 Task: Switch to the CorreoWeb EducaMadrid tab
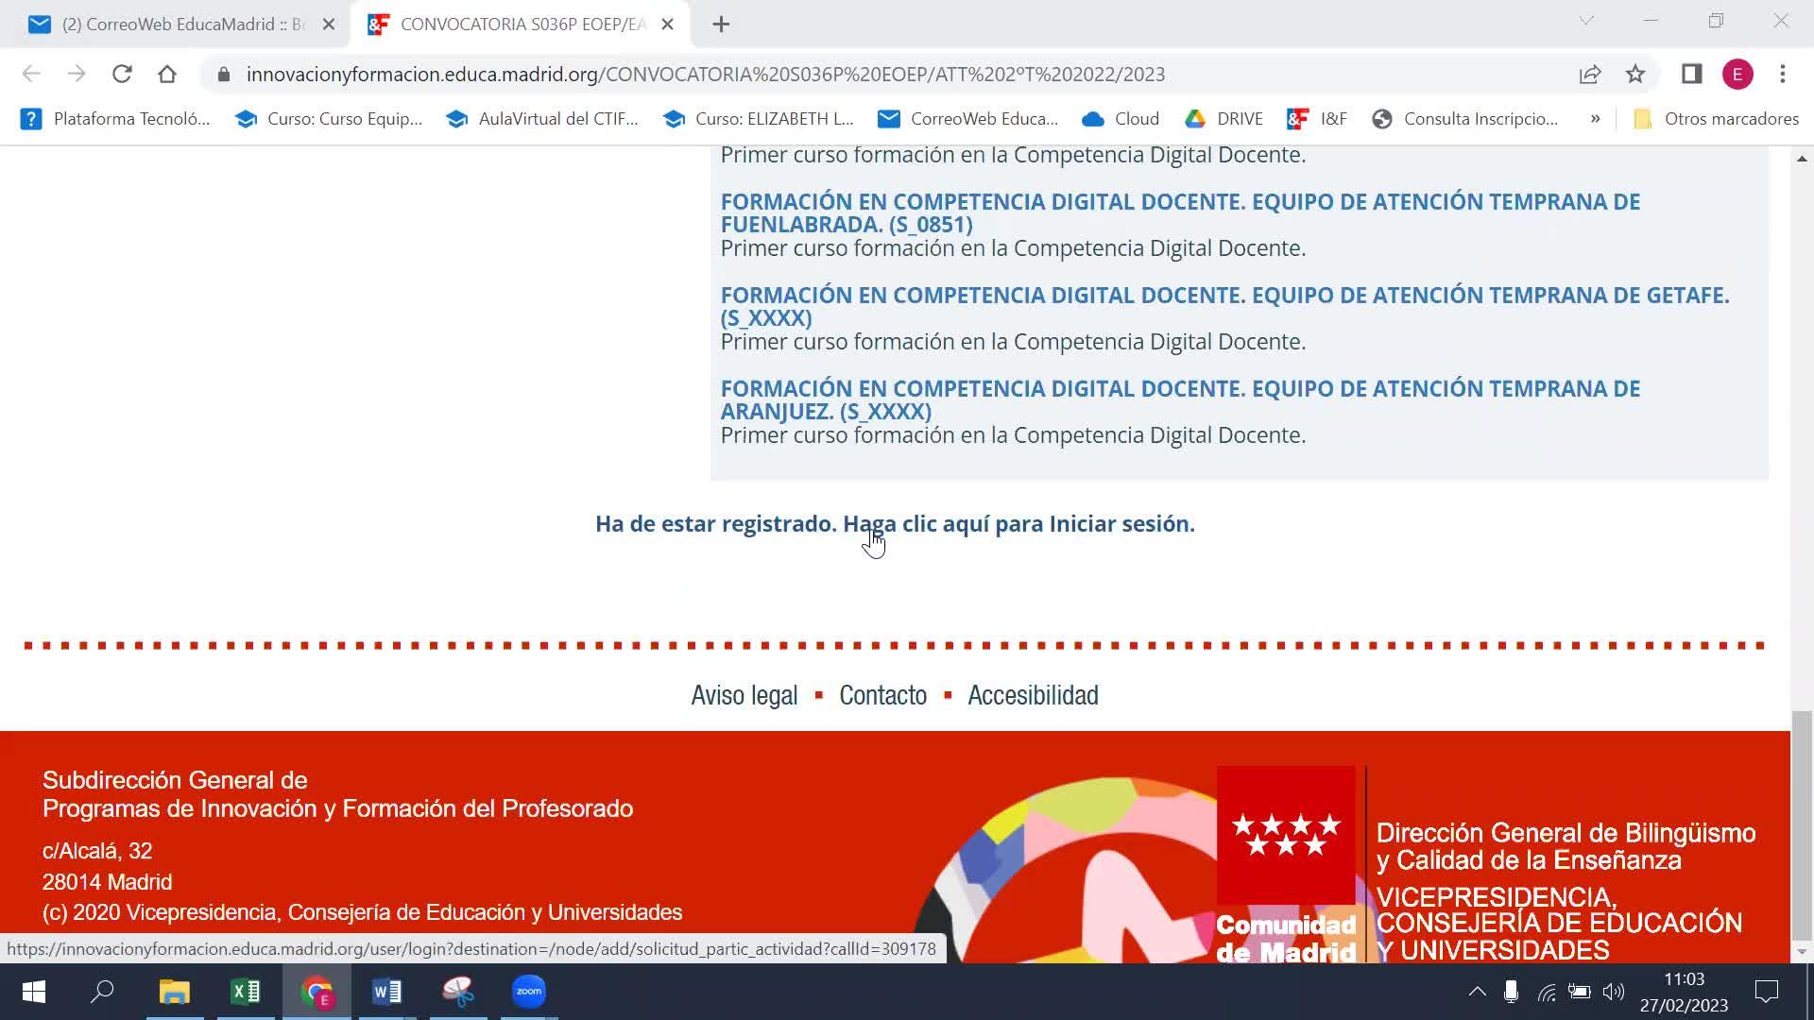click(180, 25)
